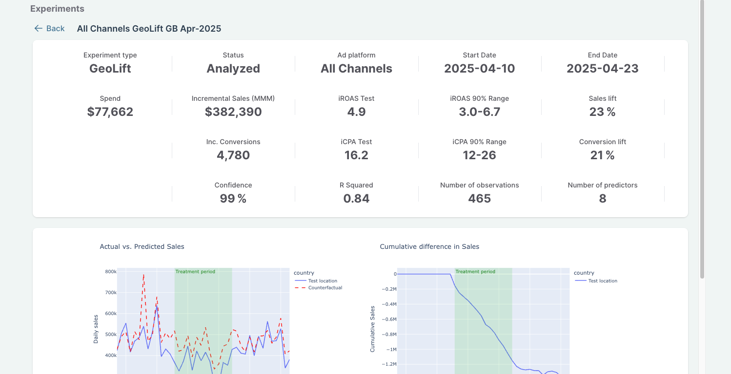Click the Spend value $77,662
Screen dimensions: 731x374
click(x=110, y=112)
